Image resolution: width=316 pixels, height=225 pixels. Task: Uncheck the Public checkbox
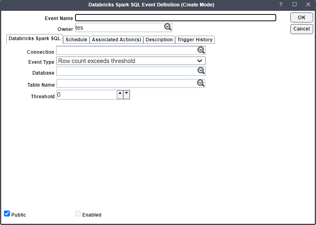click(7, 213)
